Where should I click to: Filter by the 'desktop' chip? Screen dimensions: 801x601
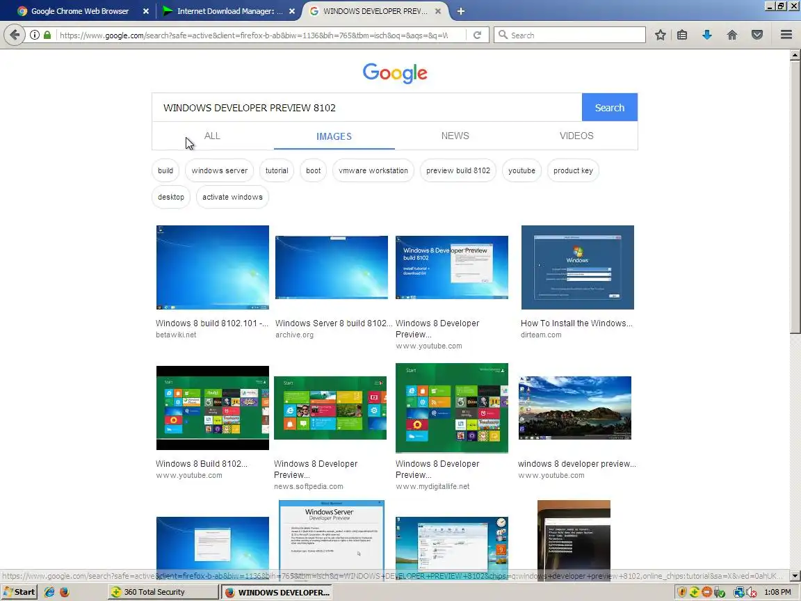[171, 198]
